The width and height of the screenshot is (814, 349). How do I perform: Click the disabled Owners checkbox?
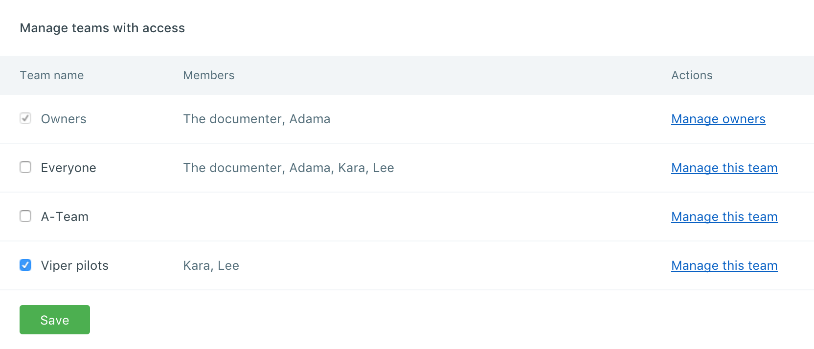point(25,118)
